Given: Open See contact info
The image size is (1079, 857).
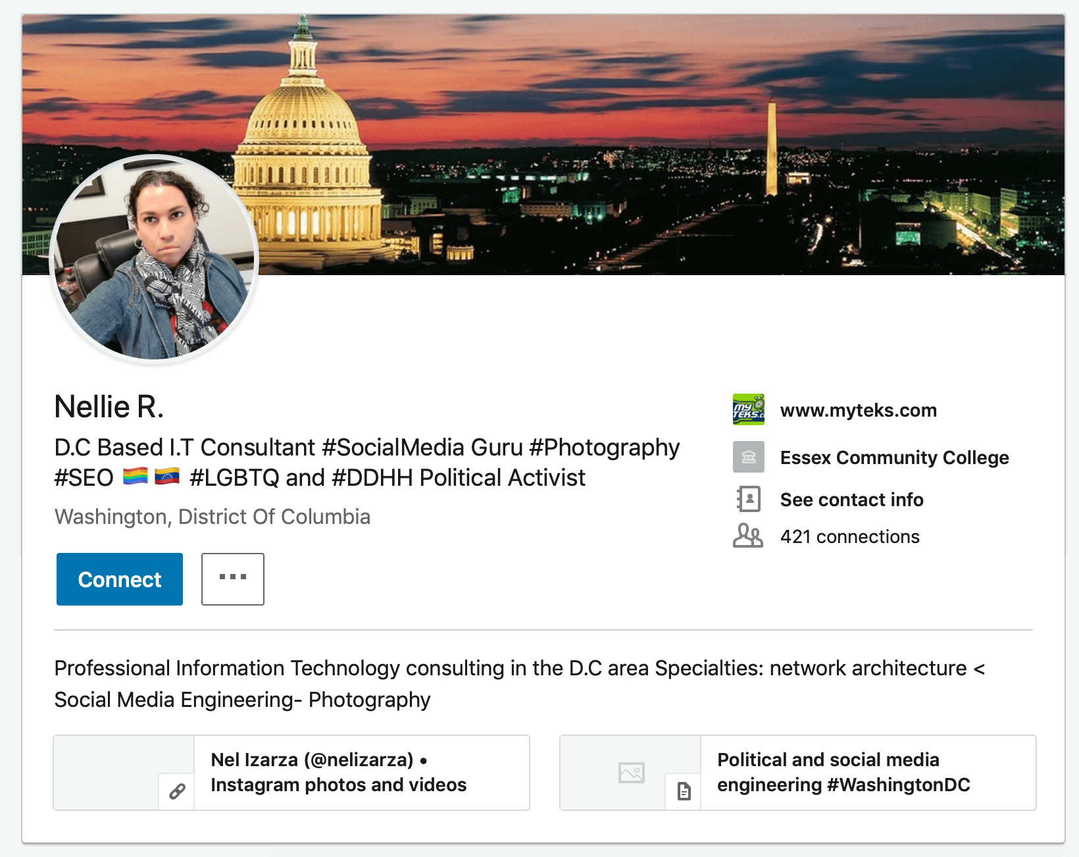Looking at the screenshot, I should (851, 500).
